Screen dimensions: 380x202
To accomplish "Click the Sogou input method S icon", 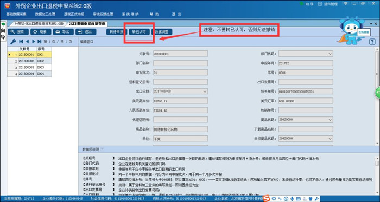I will click(x=267, y=199).
